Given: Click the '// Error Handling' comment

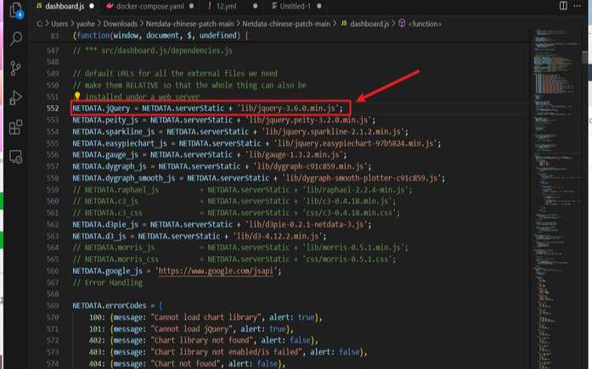Looking at the screenshot, I should point(108,282).
